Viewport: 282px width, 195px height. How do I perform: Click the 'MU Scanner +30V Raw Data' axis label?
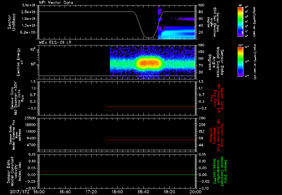[17, 98]
